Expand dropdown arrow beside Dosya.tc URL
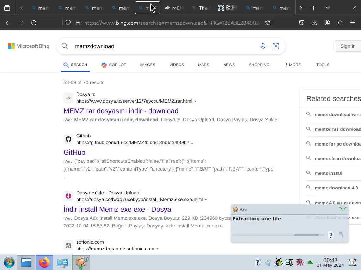 tap(195, 101)
